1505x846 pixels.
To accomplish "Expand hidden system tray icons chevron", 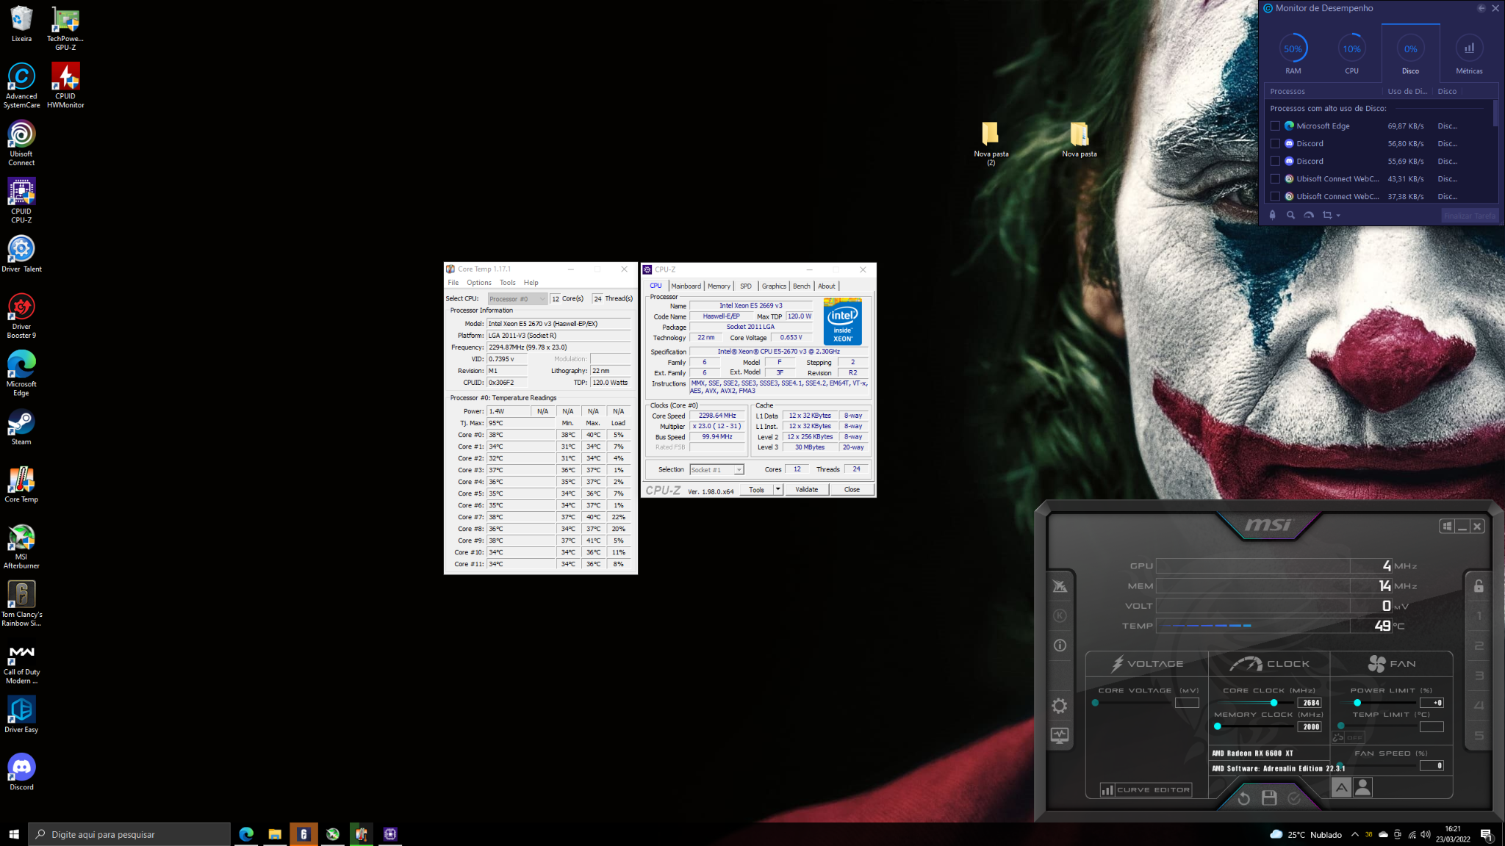I will 1354,834.
